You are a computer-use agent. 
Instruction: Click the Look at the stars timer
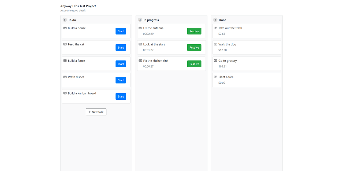pos(148,50)
